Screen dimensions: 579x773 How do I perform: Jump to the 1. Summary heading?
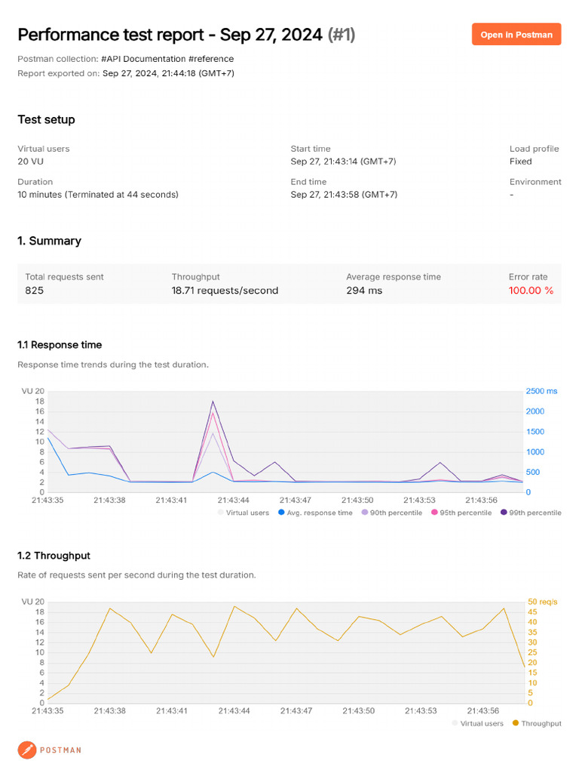[x=49, y=241]
